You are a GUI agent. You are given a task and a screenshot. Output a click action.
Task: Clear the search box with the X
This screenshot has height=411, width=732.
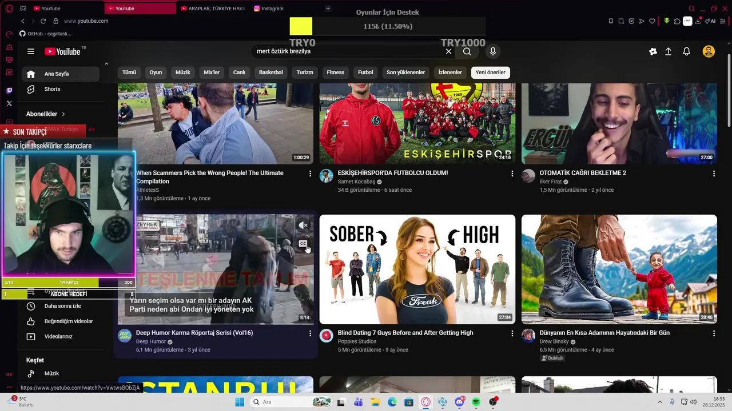pos(449,51)
